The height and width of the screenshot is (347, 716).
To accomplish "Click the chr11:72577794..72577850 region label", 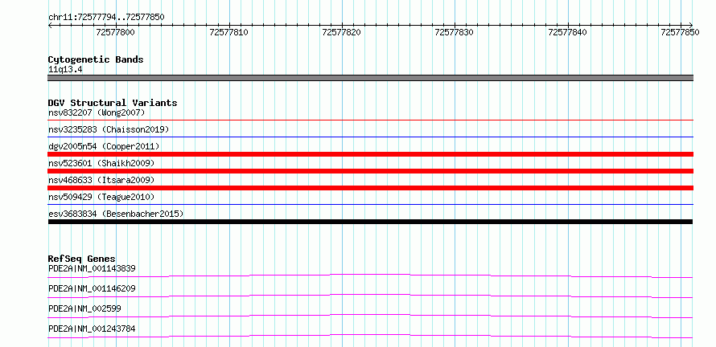I will 106,17.
